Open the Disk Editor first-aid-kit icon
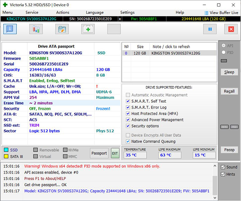The width and height of the screenshot is (241, 201). (x=88, y=29)
